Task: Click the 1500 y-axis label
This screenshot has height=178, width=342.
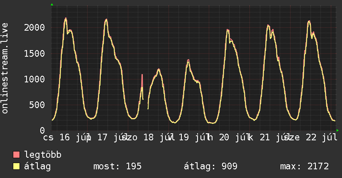Action: (34, 53)
